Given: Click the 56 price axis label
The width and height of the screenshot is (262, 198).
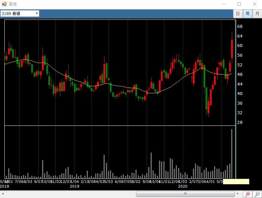Looking at the screenshot, I should click(x=240, y=55).
